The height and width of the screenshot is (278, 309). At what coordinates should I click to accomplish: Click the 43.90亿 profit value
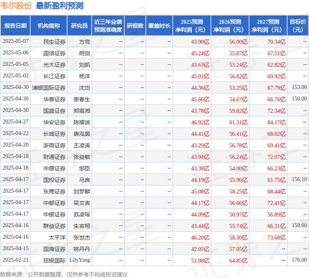200,42
